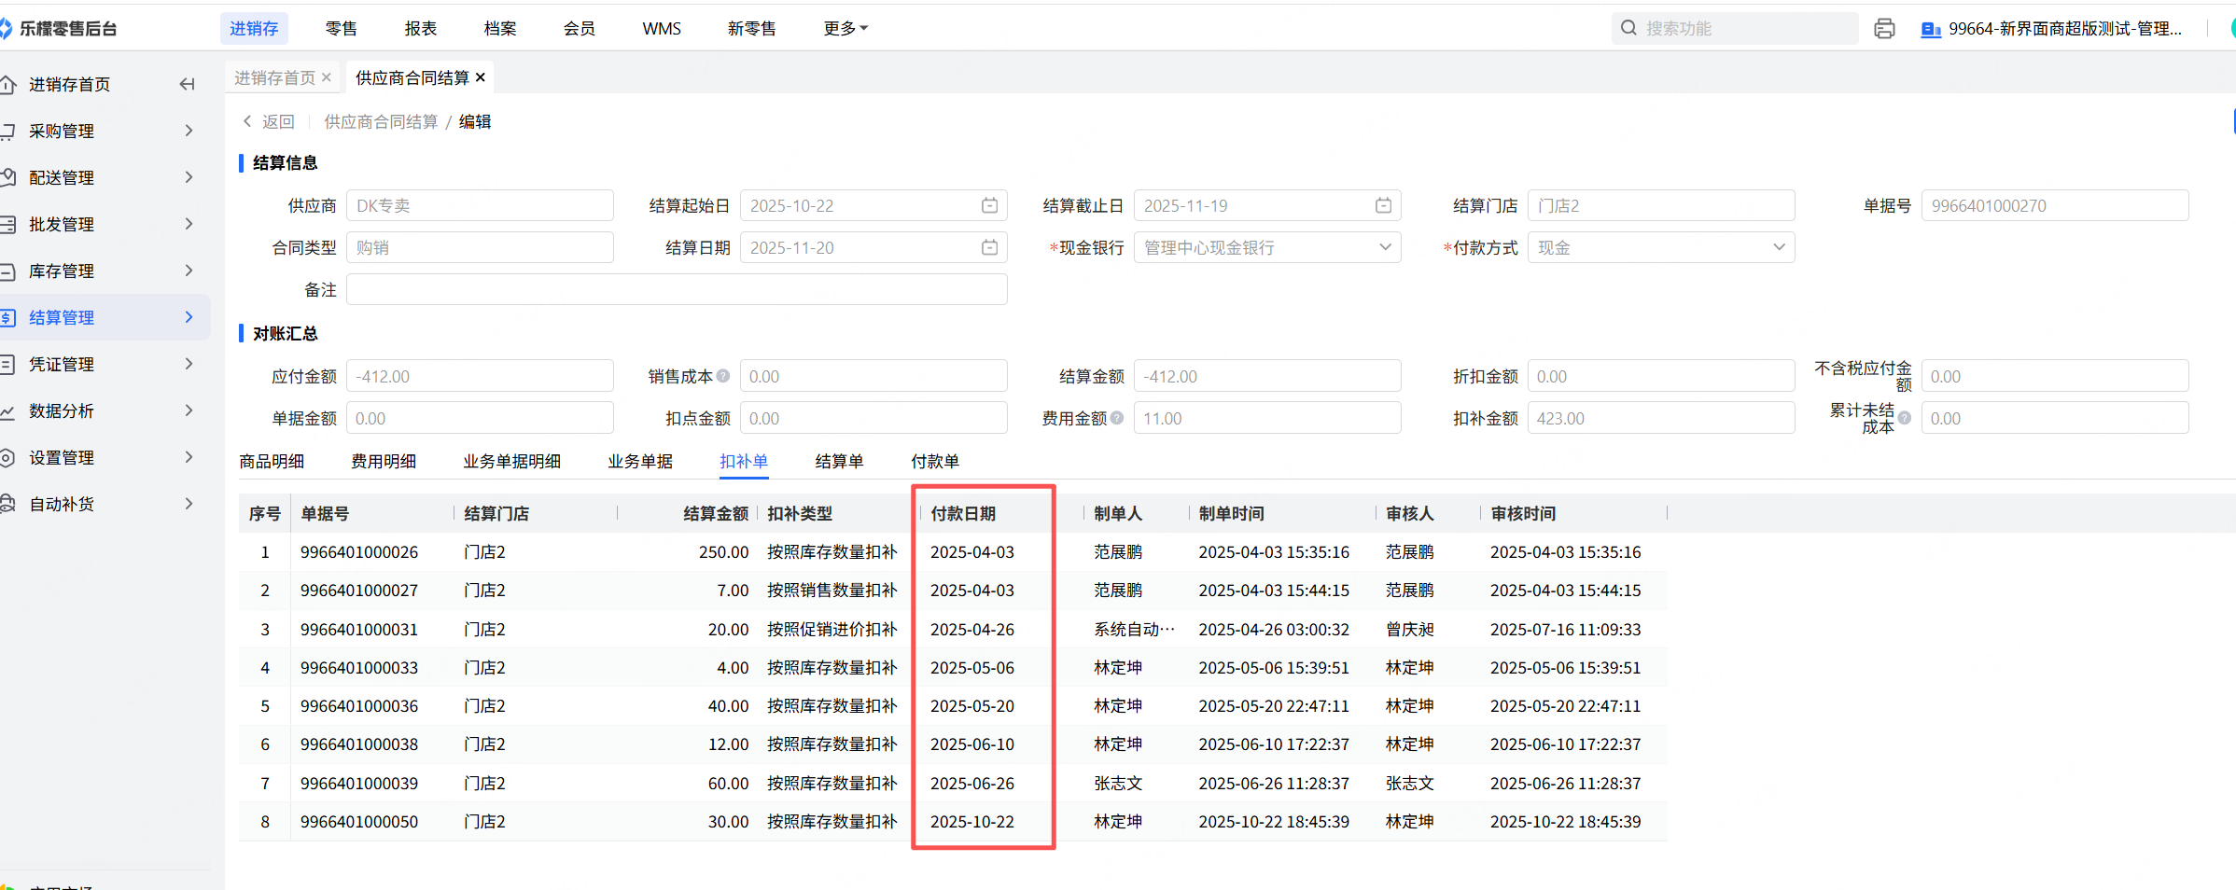Open calendar icon for 结算截止日

coord(1383,206)
